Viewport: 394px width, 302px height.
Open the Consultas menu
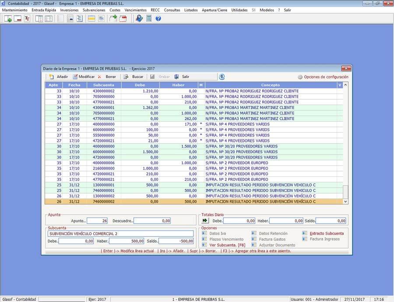pyautogui.click(x=172, y=10)
